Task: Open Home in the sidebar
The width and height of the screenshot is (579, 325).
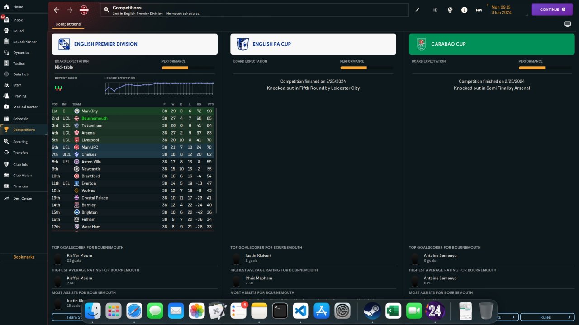Action: point(24,7)
